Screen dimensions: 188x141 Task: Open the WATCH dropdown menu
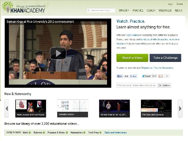(x=124, y=10)
